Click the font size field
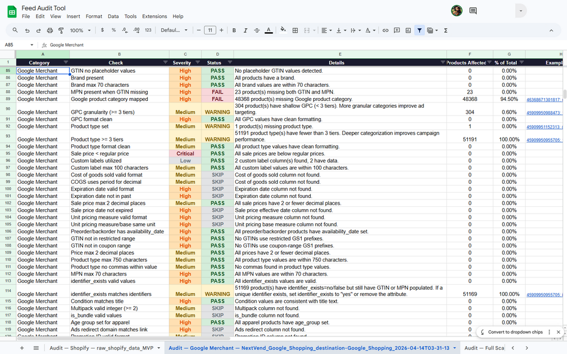This screenshot has height=354, width=567. point(210,30)
